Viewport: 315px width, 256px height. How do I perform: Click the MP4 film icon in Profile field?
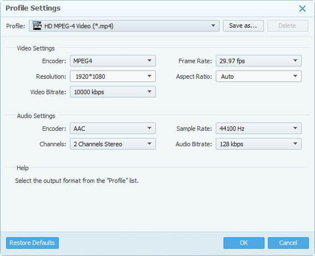click(x=37, y=26)
